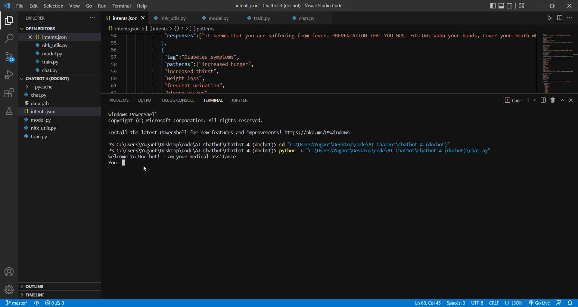The image size is (578, 307).
Task: Open Source Control view with 26 changes
Action: coord(9,57)
